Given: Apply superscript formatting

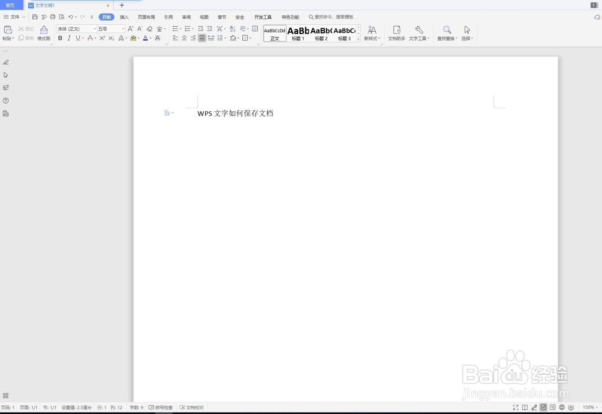Looking at the screenshot, I should (102, 38).
